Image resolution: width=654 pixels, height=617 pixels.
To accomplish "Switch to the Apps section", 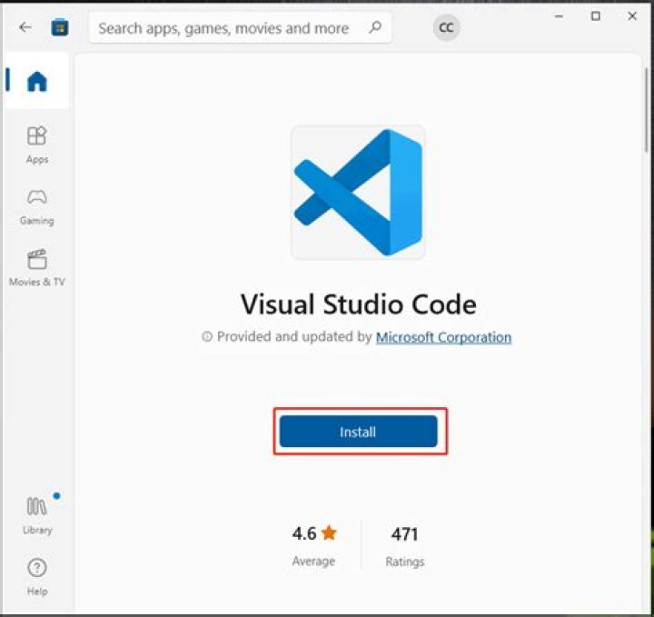I will [37, 145].
